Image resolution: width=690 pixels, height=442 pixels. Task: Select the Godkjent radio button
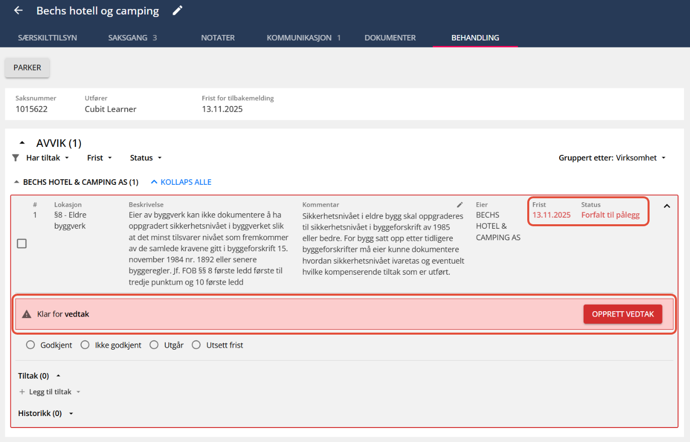coord(30,345)
